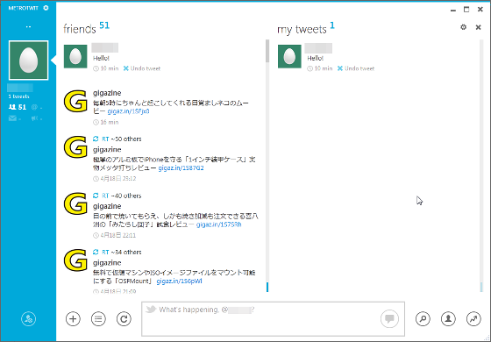
Task: Click '1 tweets' count in sidebar
Action: (18, 96)
